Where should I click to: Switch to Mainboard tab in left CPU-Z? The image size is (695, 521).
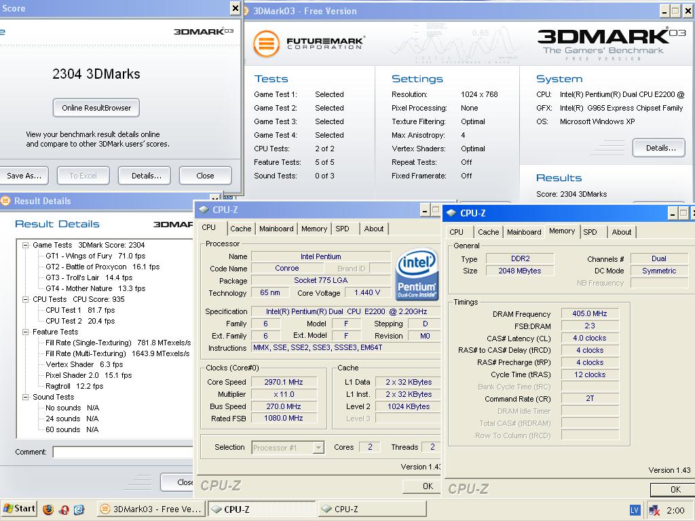(x=276, y=229)
